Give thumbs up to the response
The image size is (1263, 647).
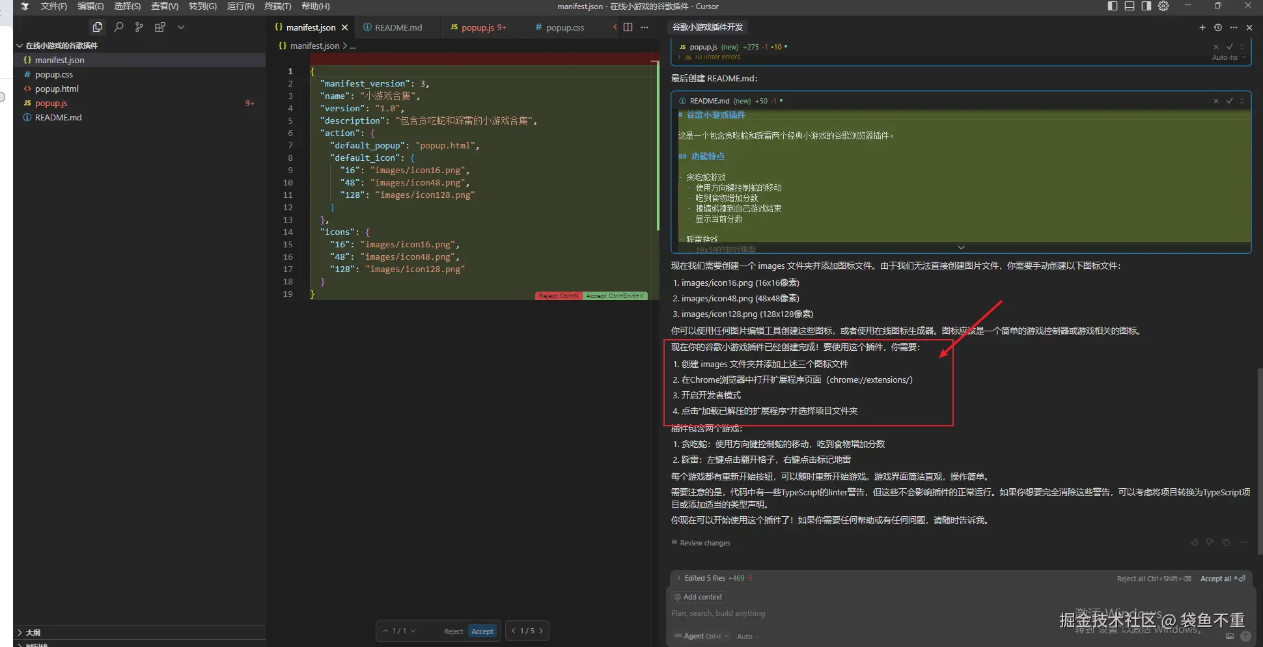(1195, 542)
